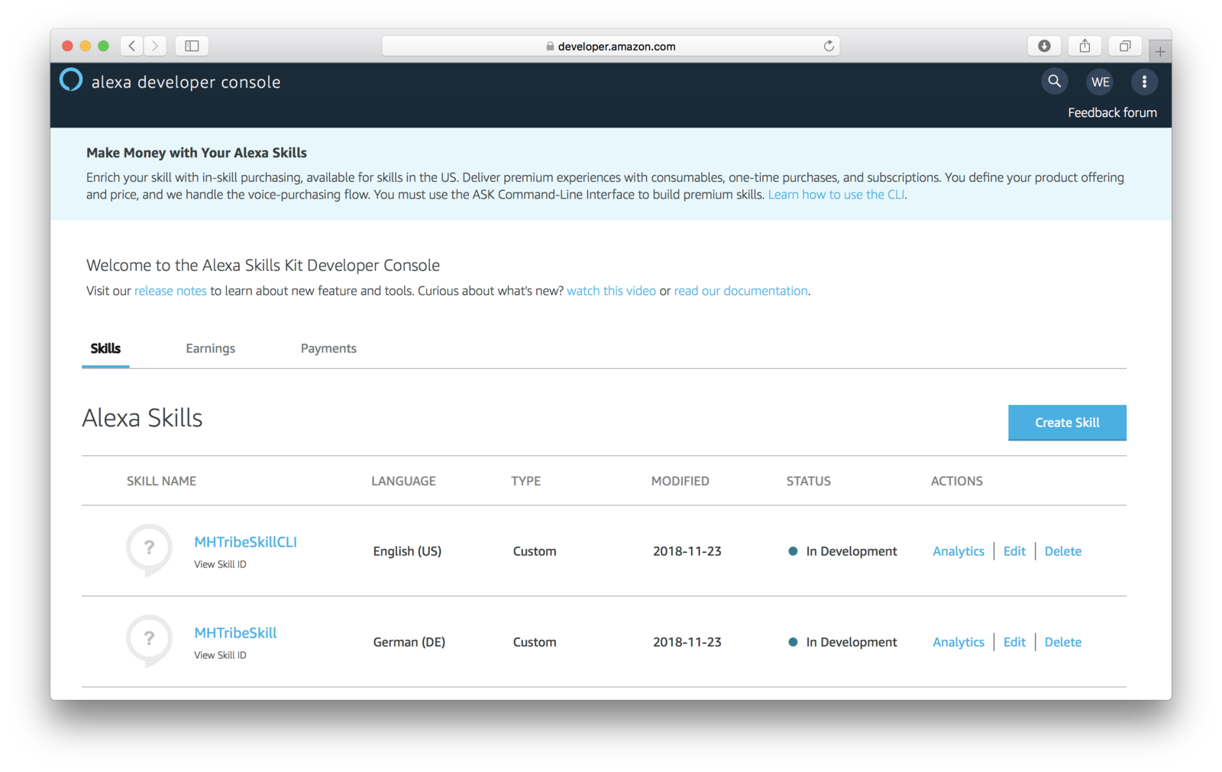1222x772 pixels.
Task: Show Safari downloads
Action: click(x=1044, y=46)
